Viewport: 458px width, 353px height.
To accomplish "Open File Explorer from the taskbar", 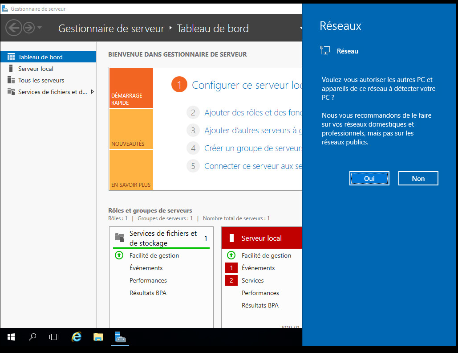I will (x=98, y=337).
